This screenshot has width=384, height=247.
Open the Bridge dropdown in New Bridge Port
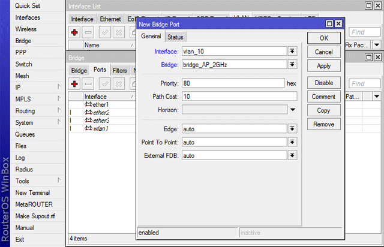pos(292,64)
